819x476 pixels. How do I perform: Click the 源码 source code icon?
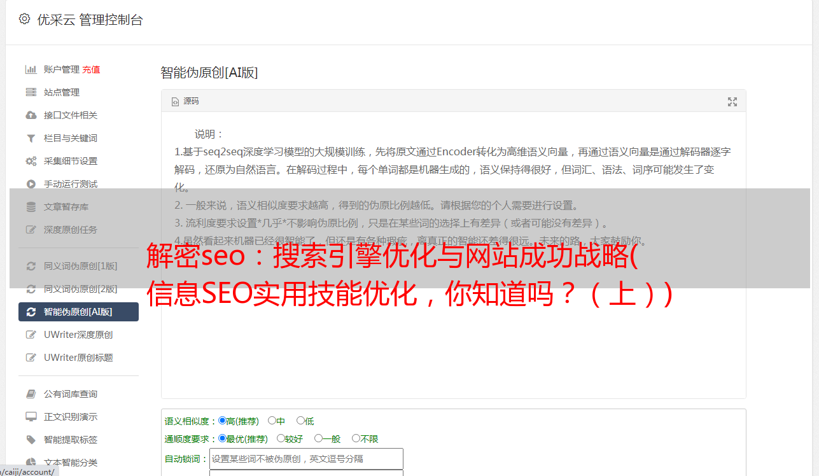point(175,102)
